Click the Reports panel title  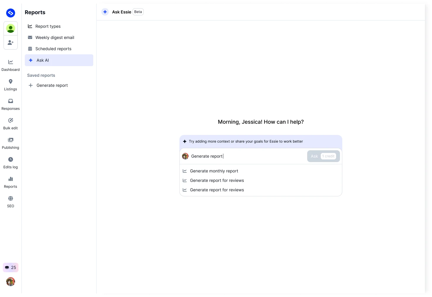(35, 12)
